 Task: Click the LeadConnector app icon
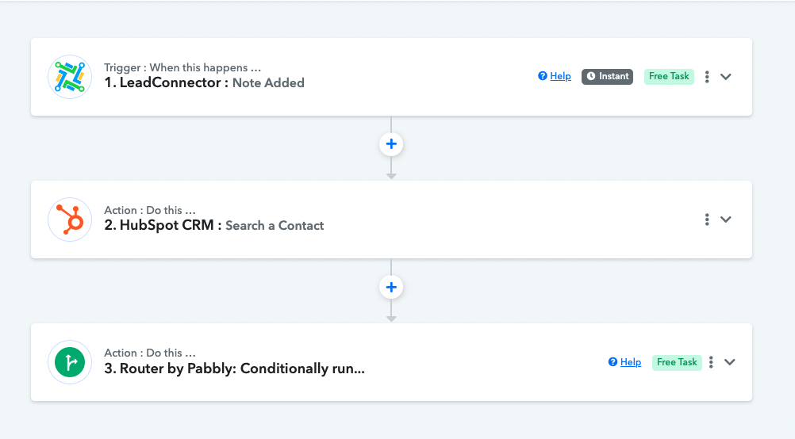[70, 77]
